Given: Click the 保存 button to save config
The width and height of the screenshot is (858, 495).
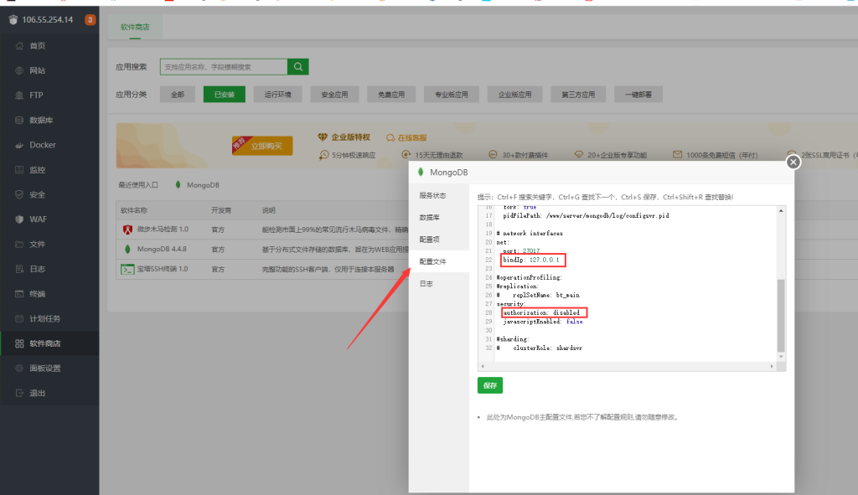Looking at the screenshot, I should (489, 384).
